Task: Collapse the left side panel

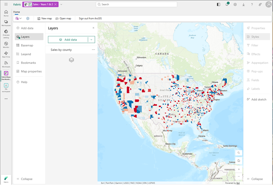Action: [24, 179]
